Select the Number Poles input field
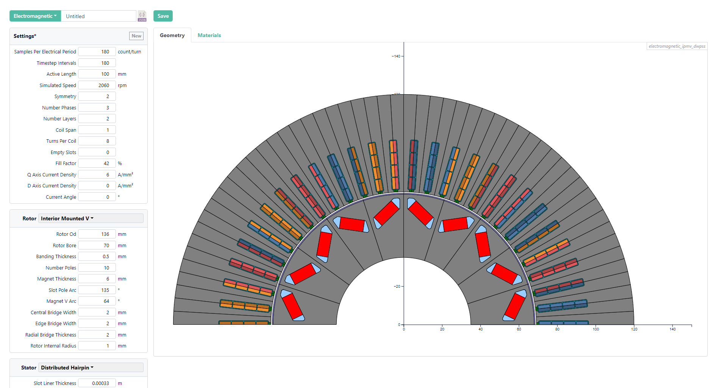Screen dimensions: 716x388 (x=97, y=268)
